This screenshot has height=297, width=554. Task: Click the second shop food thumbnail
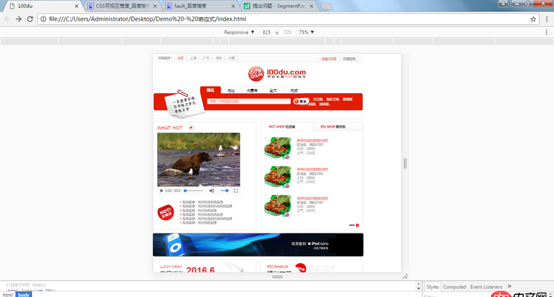[278, 177]
